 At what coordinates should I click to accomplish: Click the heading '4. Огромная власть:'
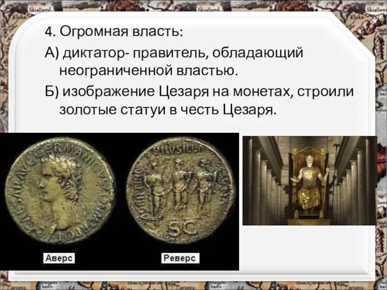pos(114,32)
